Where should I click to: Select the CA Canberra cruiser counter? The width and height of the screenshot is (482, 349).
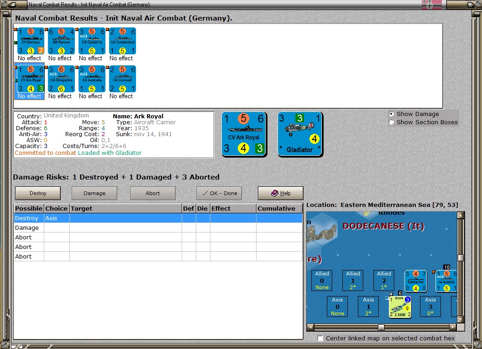pyautogui.click(x=92, y=41)
